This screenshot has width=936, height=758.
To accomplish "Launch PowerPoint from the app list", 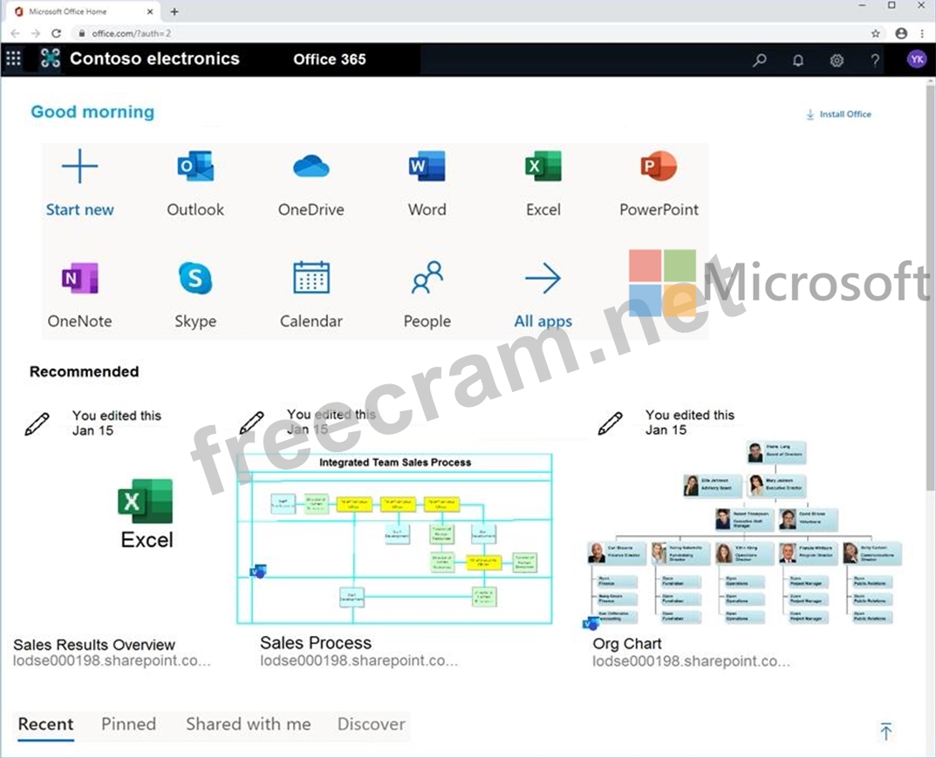I will click(x=659, y=166).
